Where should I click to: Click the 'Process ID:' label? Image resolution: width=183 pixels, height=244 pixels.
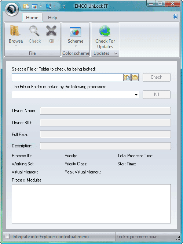tap(22, 156)
